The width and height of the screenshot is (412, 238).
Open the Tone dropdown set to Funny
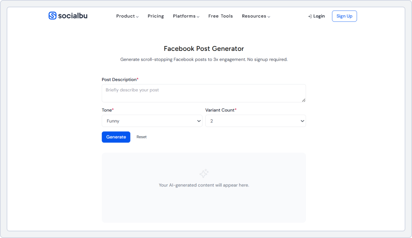152,121
